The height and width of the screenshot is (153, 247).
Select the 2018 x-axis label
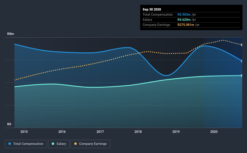click(138, 132)
